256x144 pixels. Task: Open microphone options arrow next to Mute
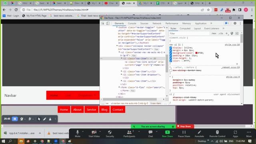[x=83, y=132]
